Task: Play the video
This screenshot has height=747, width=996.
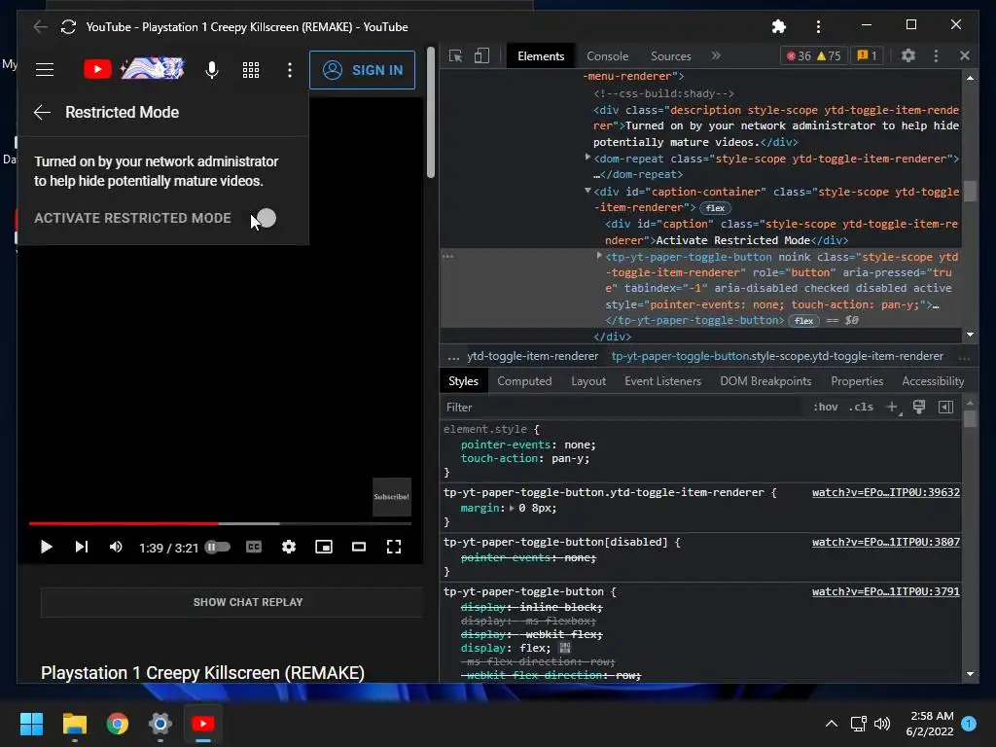Action: 47,547
